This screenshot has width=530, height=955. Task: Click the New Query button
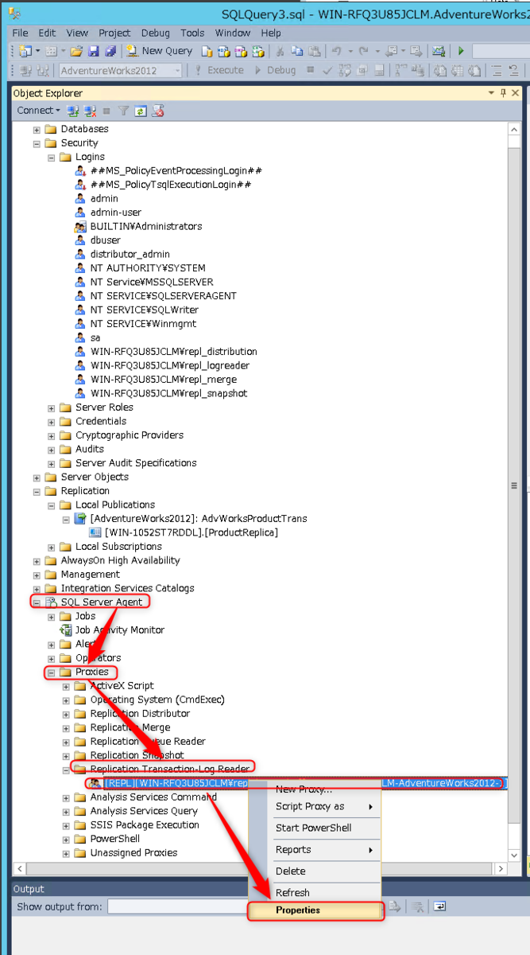click(159, 51)
